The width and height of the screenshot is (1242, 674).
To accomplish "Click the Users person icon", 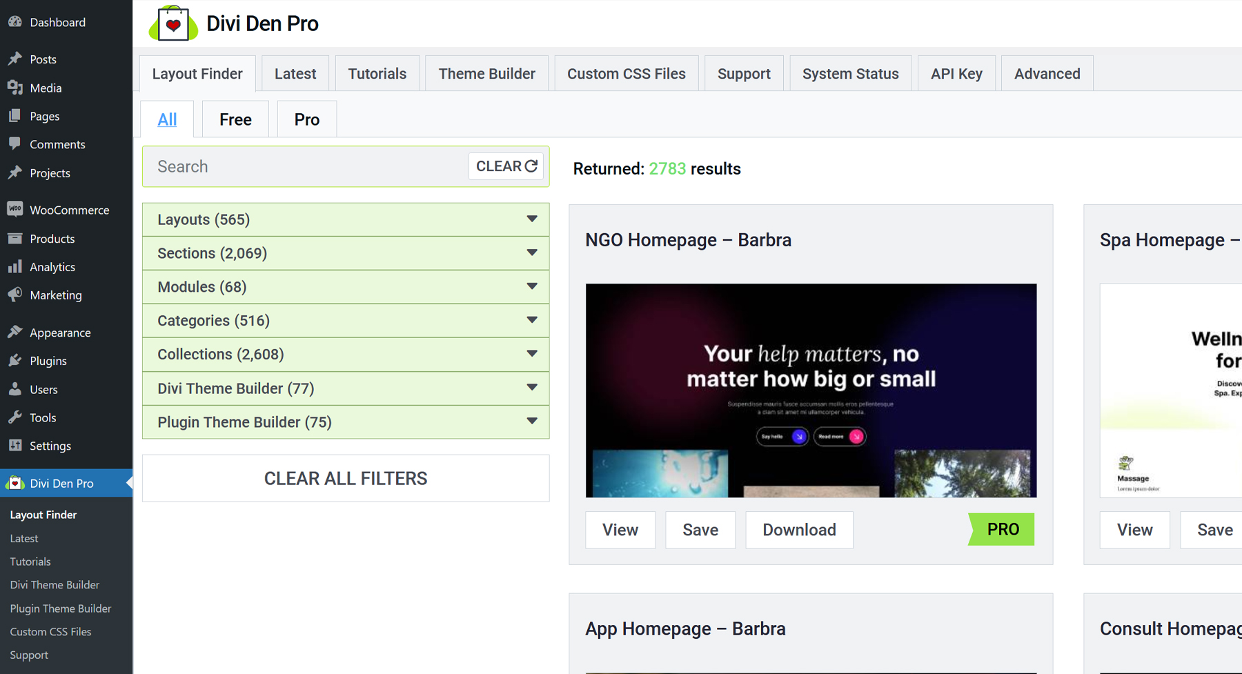I will pos(15,389).
